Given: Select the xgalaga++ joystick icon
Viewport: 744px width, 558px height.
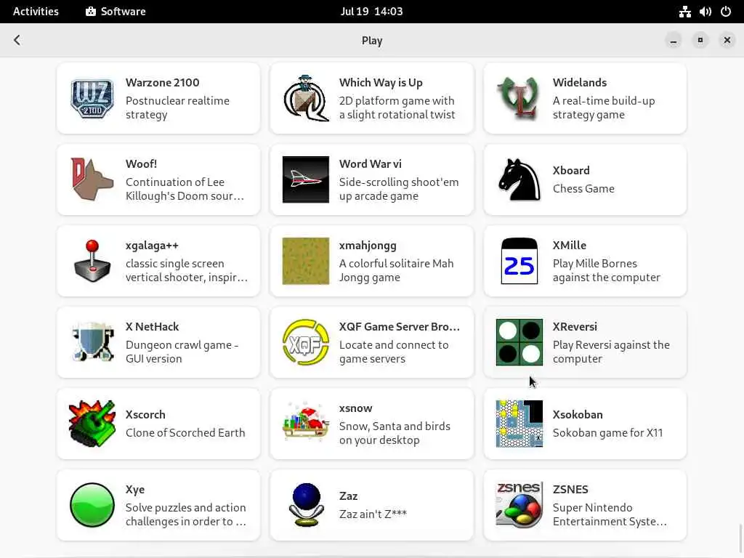Looking at the screenshot, I should click(92, 261).
